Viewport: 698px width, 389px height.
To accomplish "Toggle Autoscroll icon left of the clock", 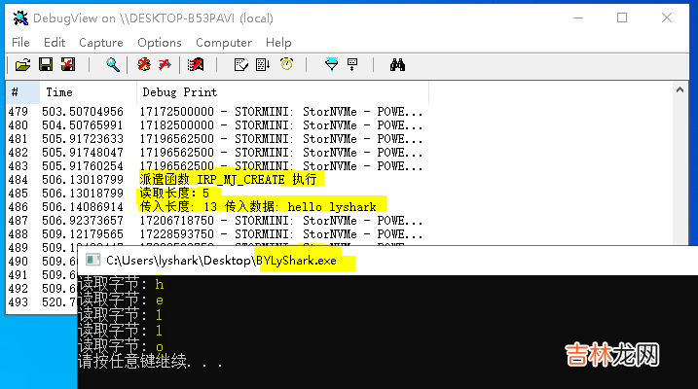I will pyautogui.click(x=263, y=65).
